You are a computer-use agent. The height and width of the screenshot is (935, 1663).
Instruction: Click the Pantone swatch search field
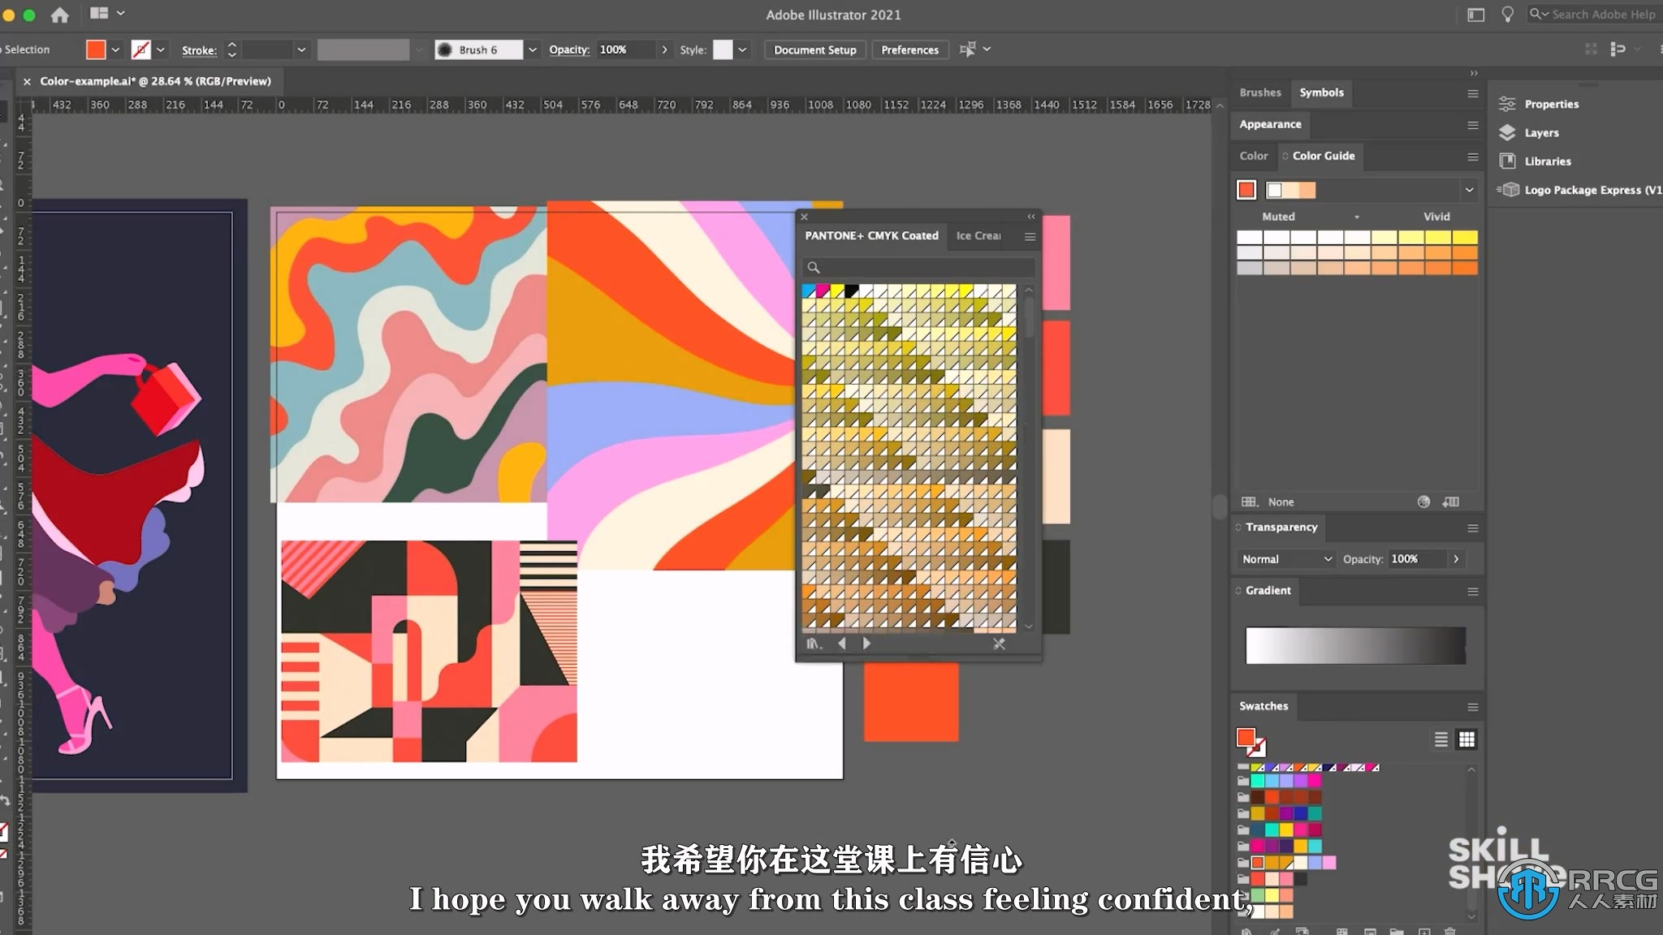pos(918,267)
